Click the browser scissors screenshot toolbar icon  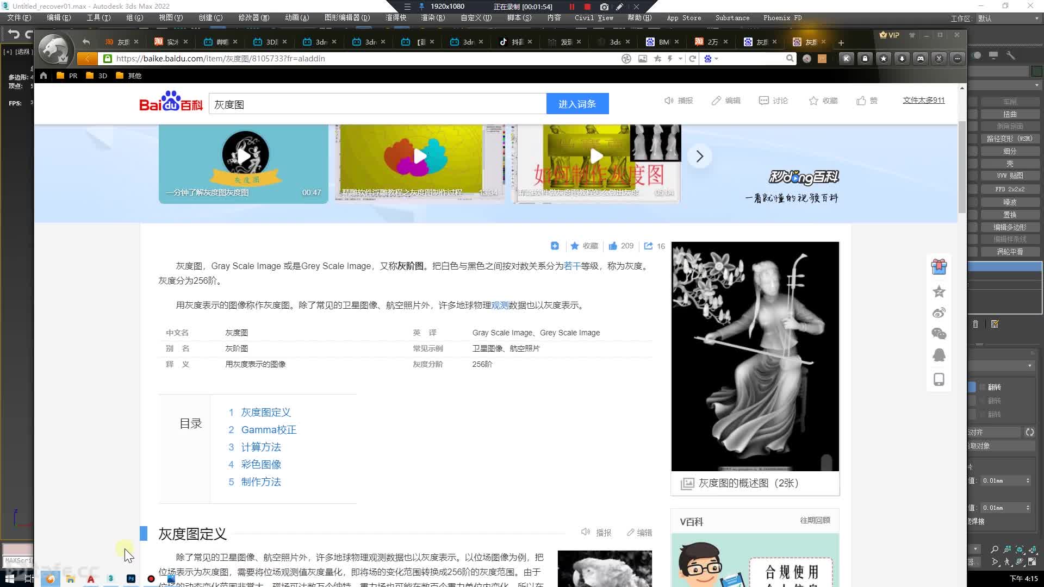click(939, 59)
